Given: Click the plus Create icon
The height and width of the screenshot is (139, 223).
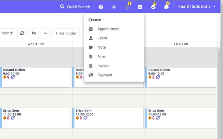Looking at the screenshot, I should point(114,7).
